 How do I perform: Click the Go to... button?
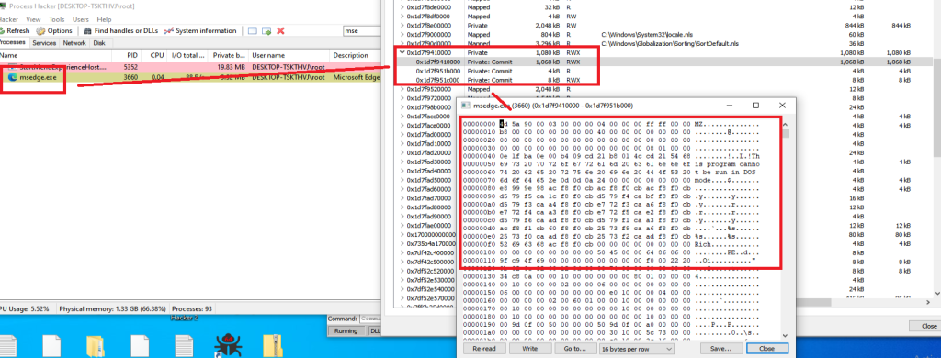point(574,349)
